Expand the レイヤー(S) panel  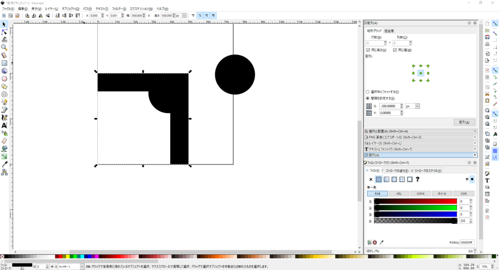[421, 143]
